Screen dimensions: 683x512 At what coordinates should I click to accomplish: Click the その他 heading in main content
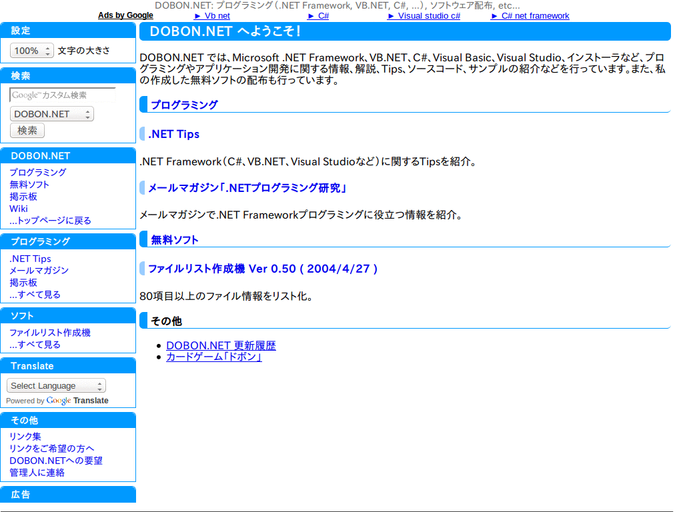click(x=166, y=321)
